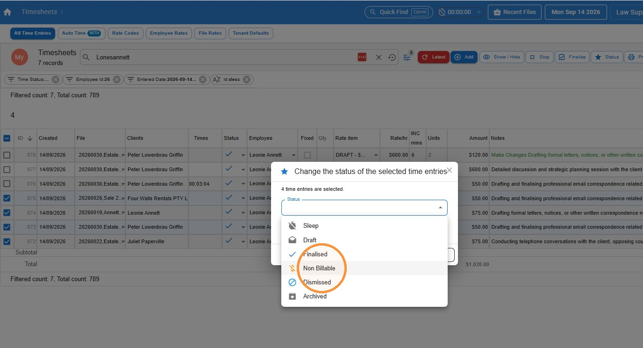Check the row 876 checkbox

7,184
